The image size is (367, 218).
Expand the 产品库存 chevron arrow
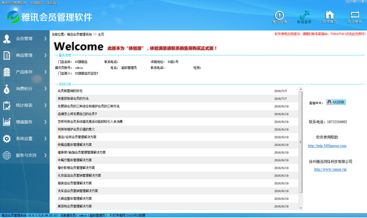coord(45,72)
